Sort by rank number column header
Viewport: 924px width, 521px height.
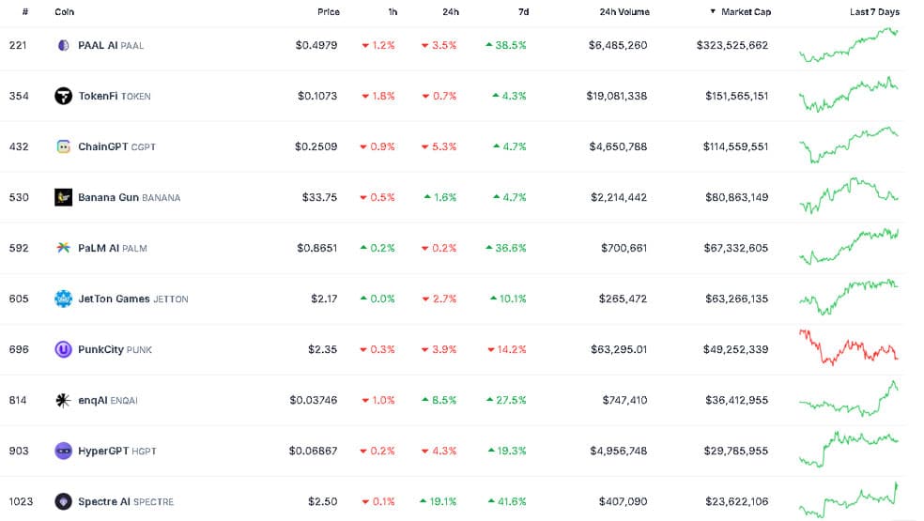(x=24, y=12)
